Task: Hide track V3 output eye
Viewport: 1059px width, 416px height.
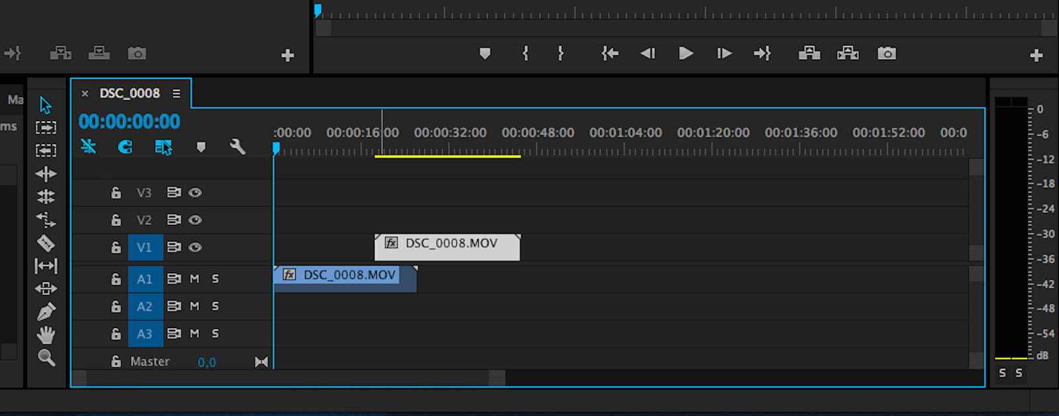Action: [x=195, y=192]
